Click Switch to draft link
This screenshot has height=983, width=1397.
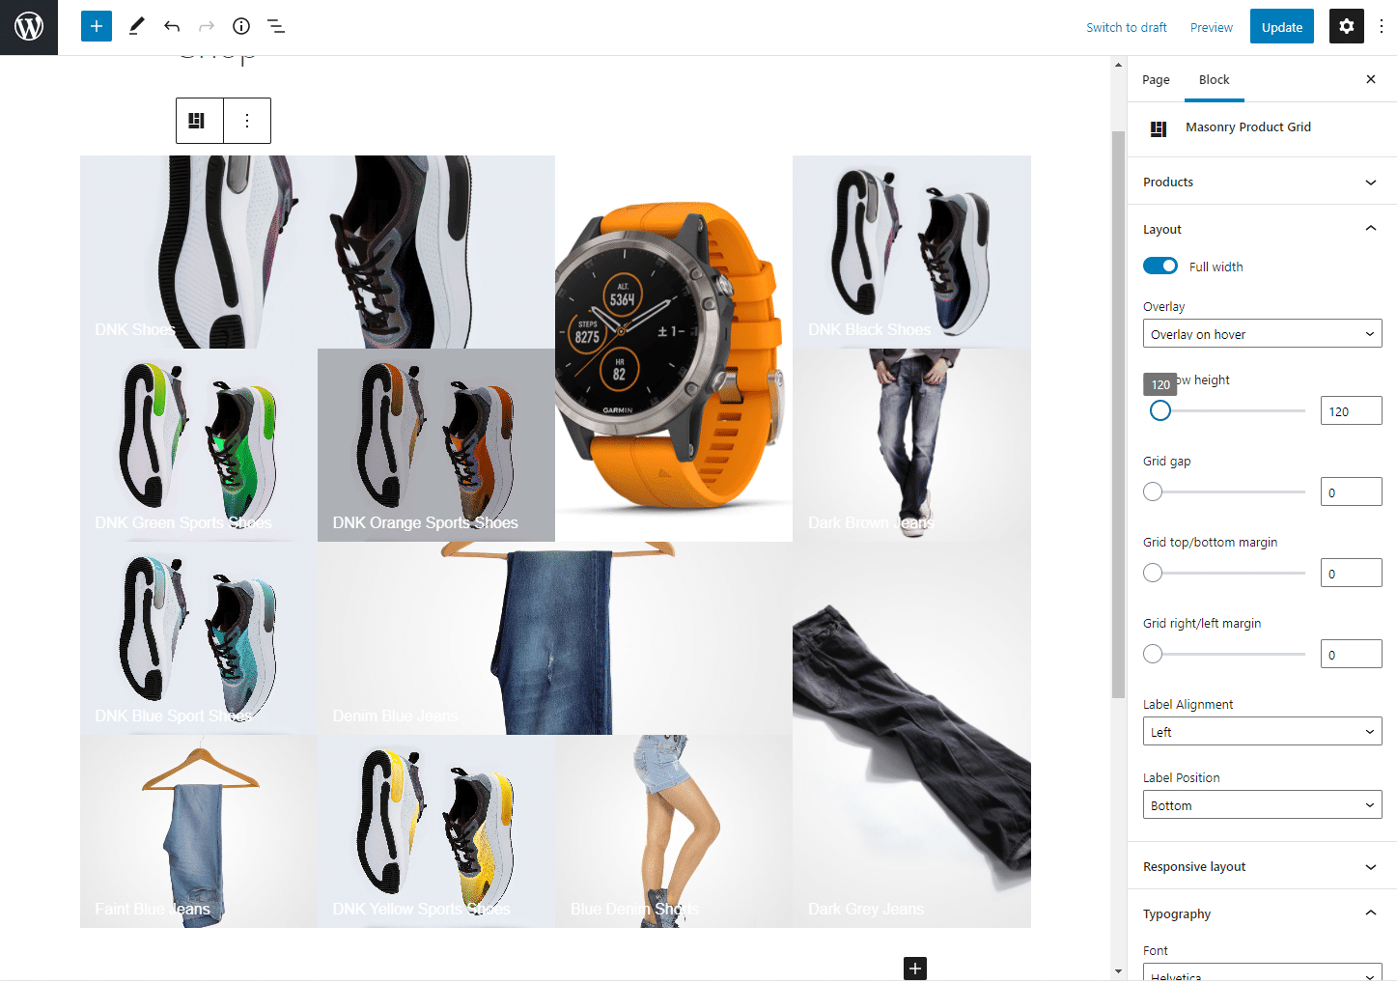1127,27
